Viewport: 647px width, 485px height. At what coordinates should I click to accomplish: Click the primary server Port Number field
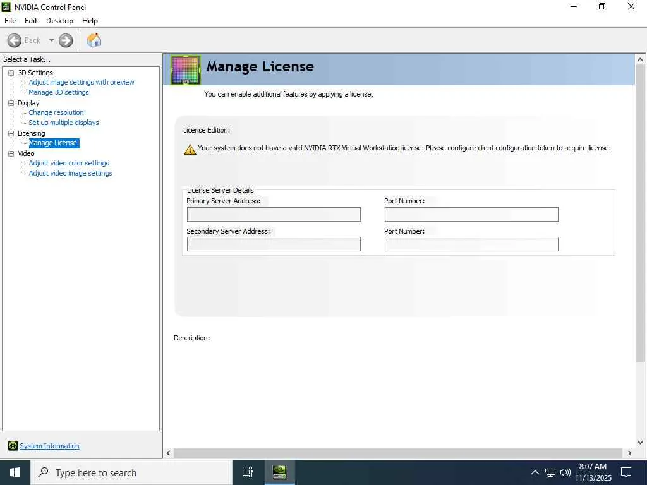coord(471,215)
